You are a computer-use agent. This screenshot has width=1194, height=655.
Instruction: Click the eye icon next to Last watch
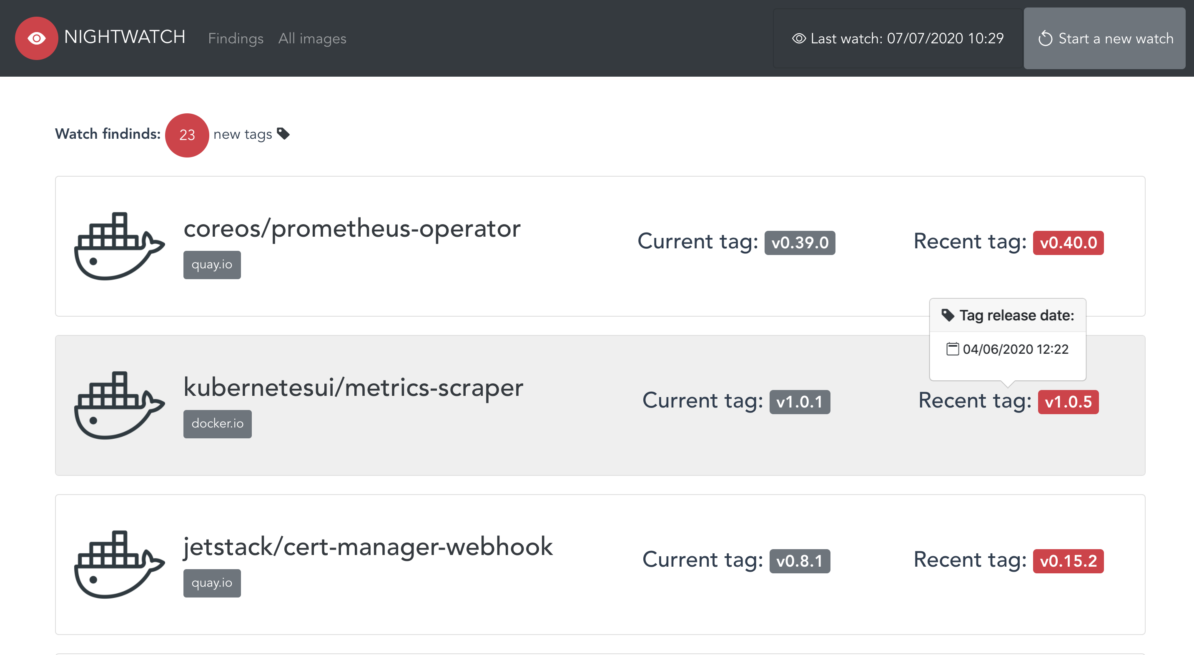(799, 38)
